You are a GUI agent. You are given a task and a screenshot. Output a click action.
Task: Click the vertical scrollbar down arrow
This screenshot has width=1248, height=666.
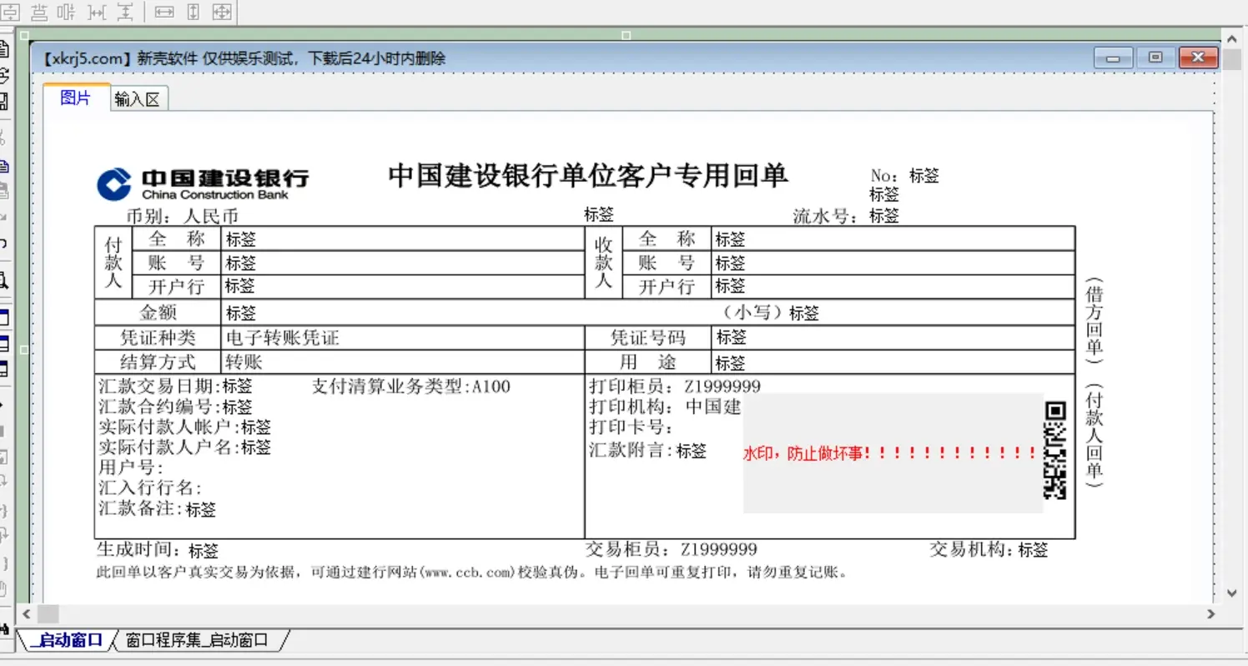coord(1231,593)
